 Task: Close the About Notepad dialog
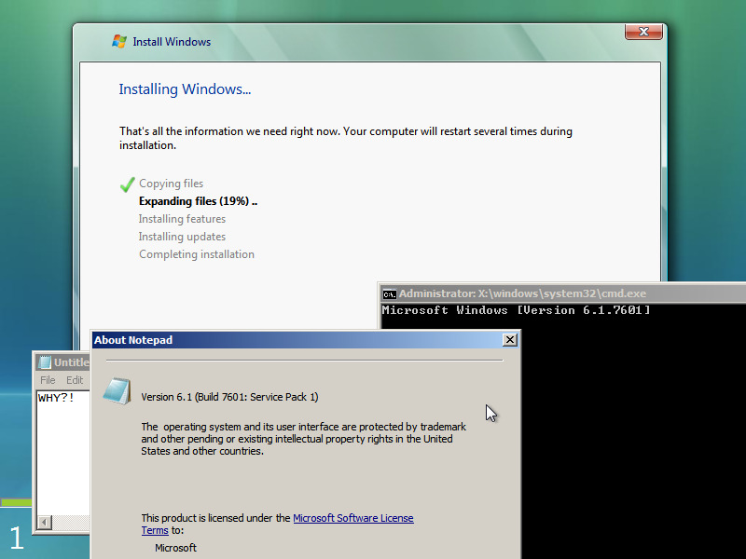(x=509, y=340)
